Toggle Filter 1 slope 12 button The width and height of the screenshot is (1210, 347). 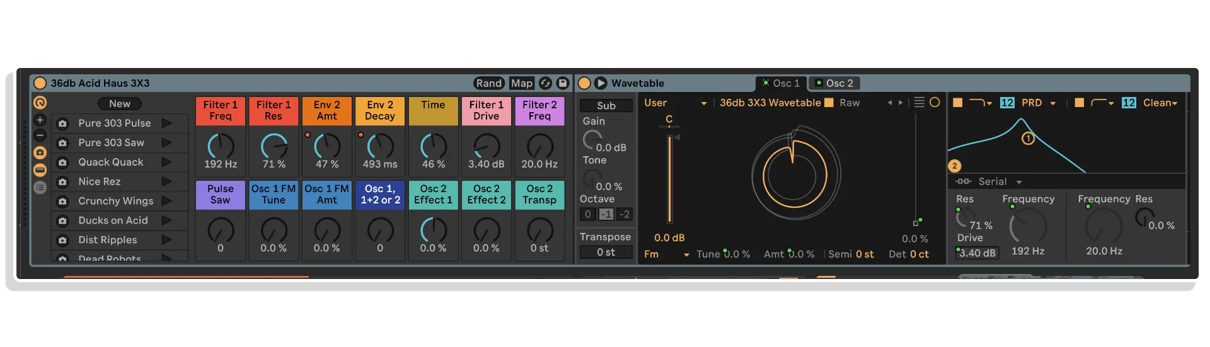(1007, 103)
